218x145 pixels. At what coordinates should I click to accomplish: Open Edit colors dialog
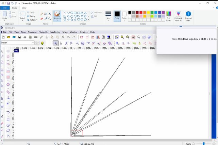[168, 16]
